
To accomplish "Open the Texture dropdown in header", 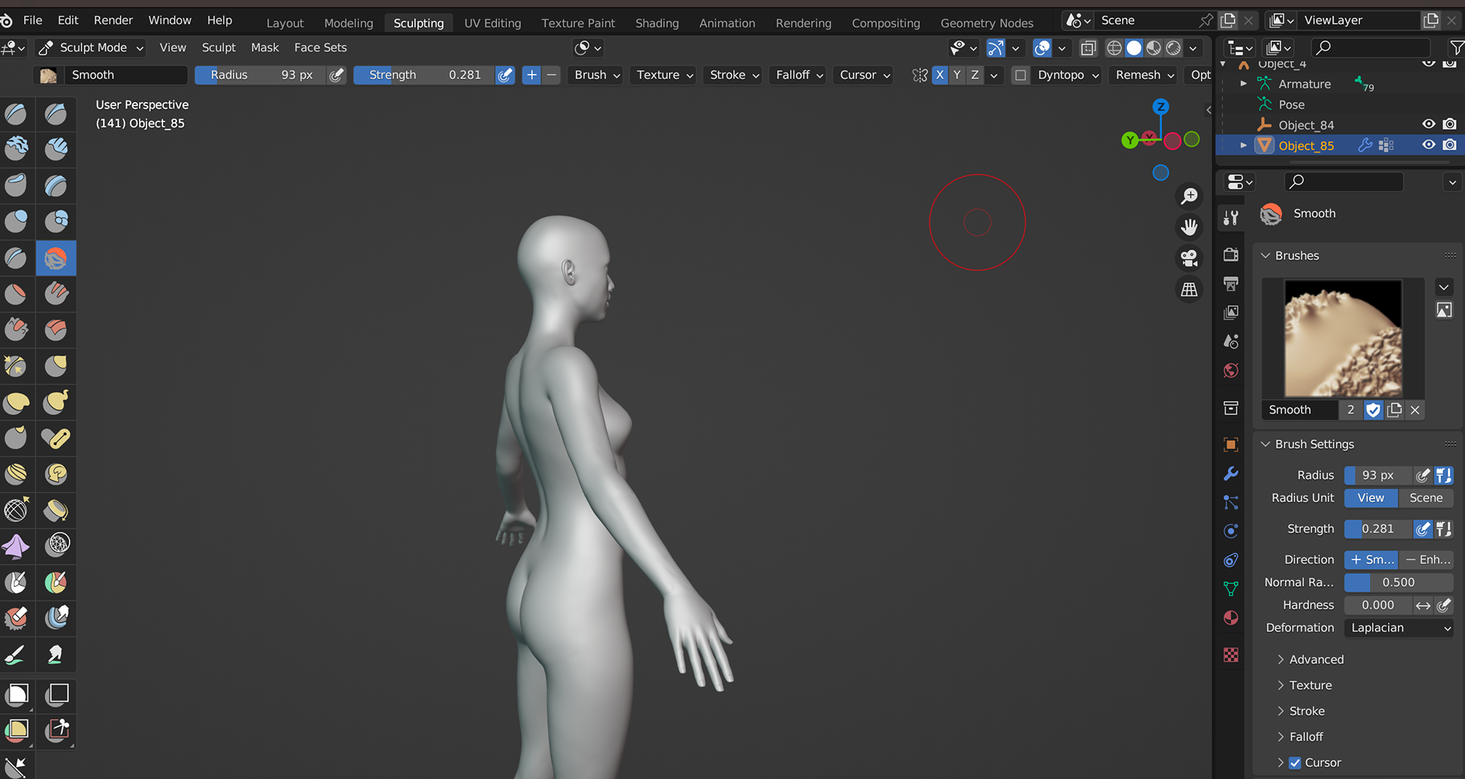I will (664, 75).
